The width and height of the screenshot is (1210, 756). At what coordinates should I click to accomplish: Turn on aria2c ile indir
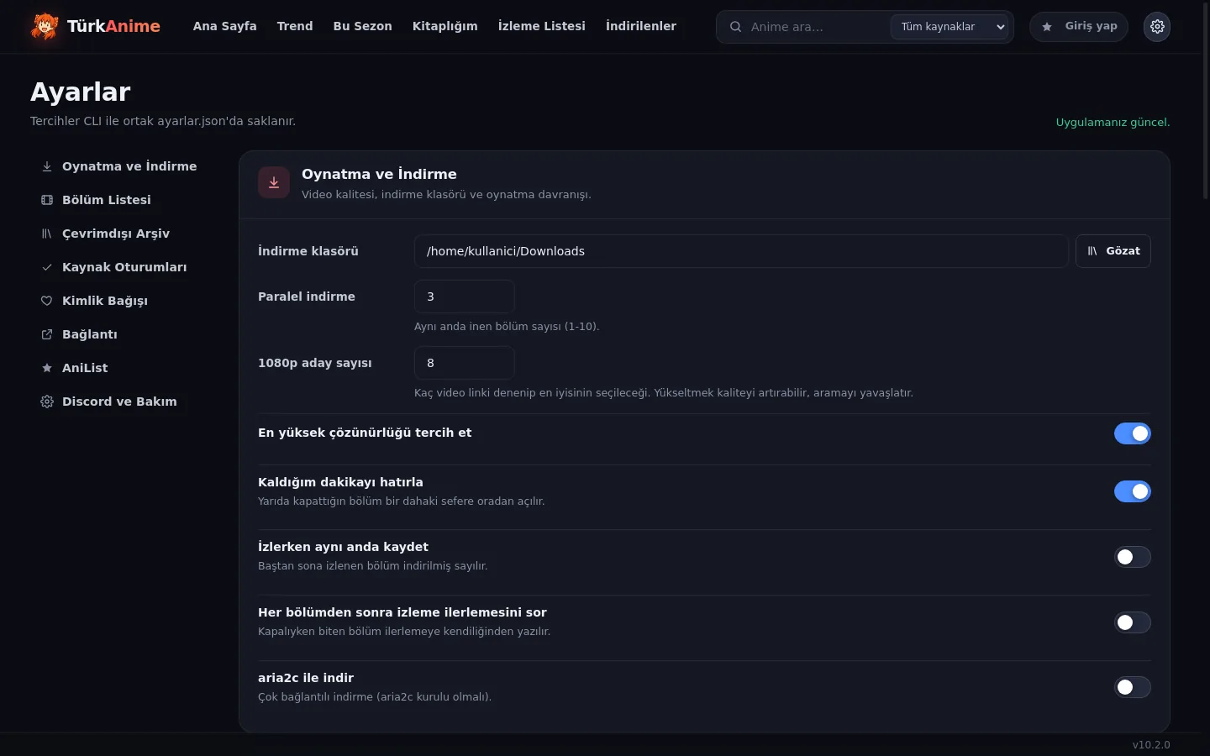pyautogui.click(x=1132, y=687)
